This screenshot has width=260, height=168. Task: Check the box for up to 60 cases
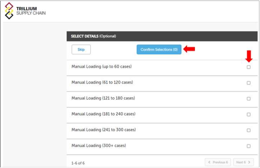pyautogui.click(x=249, y=67)
